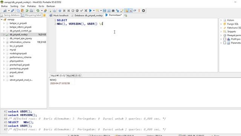Open the Bantuan menu

pyautogui.click(x=51, y=6)
